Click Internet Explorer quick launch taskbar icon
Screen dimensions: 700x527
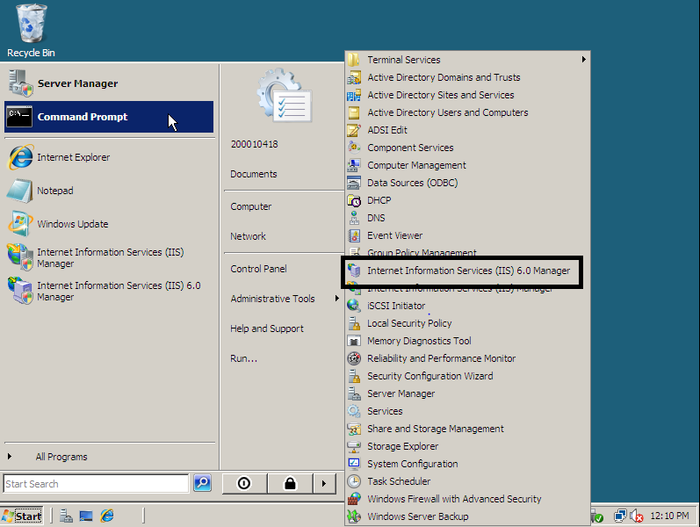[107, 516]
